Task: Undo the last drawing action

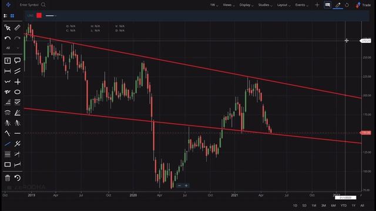Action: [x=8, y=38]
